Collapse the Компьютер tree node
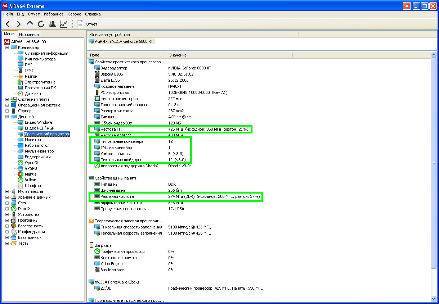439x304 pixels. 7,47
